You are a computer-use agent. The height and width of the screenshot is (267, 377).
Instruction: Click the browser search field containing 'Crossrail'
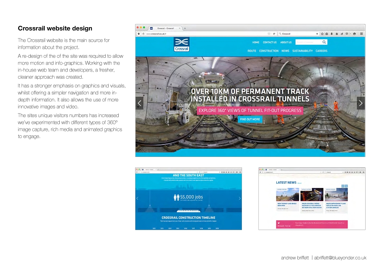[x=298, y=34]
